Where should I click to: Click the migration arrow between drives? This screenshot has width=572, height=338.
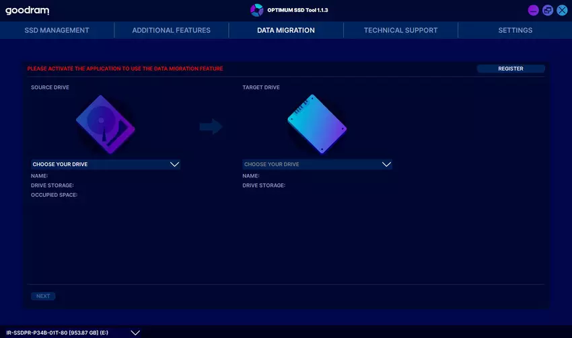[x=211, y=126]
